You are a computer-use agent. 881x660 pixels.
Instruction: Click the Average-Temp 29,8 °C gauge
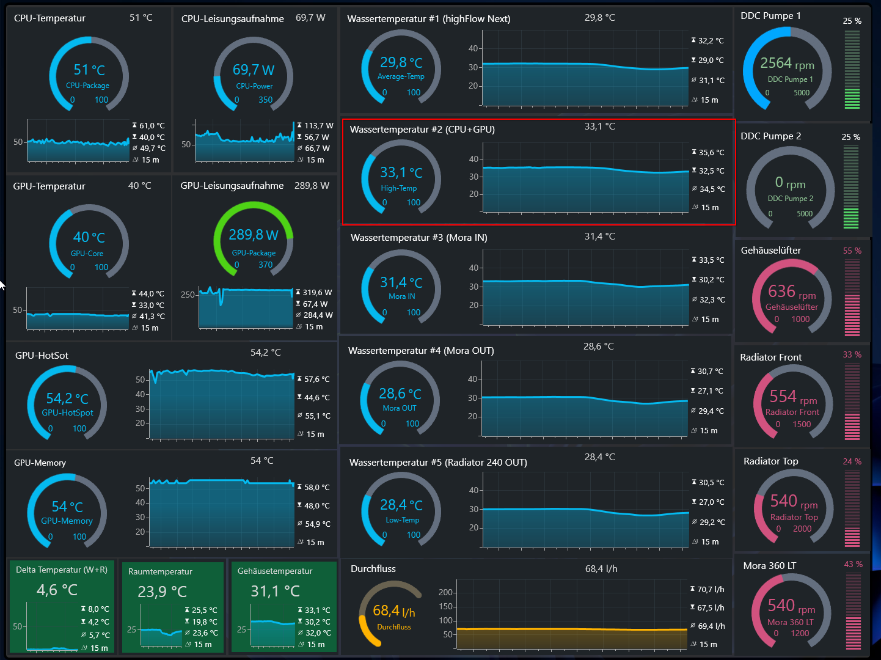coord(401,67)
